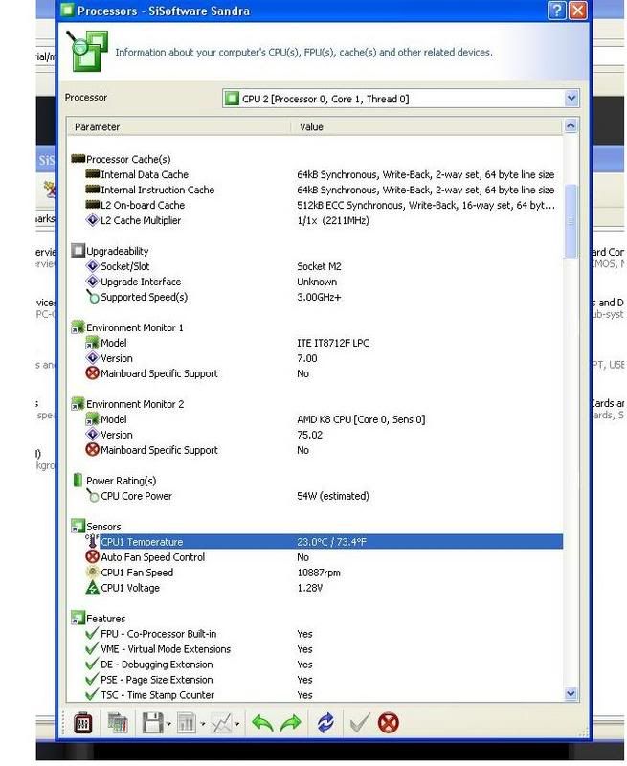
Task: Click the scroll up arrow of the list
Action: [x=571, y=126]
